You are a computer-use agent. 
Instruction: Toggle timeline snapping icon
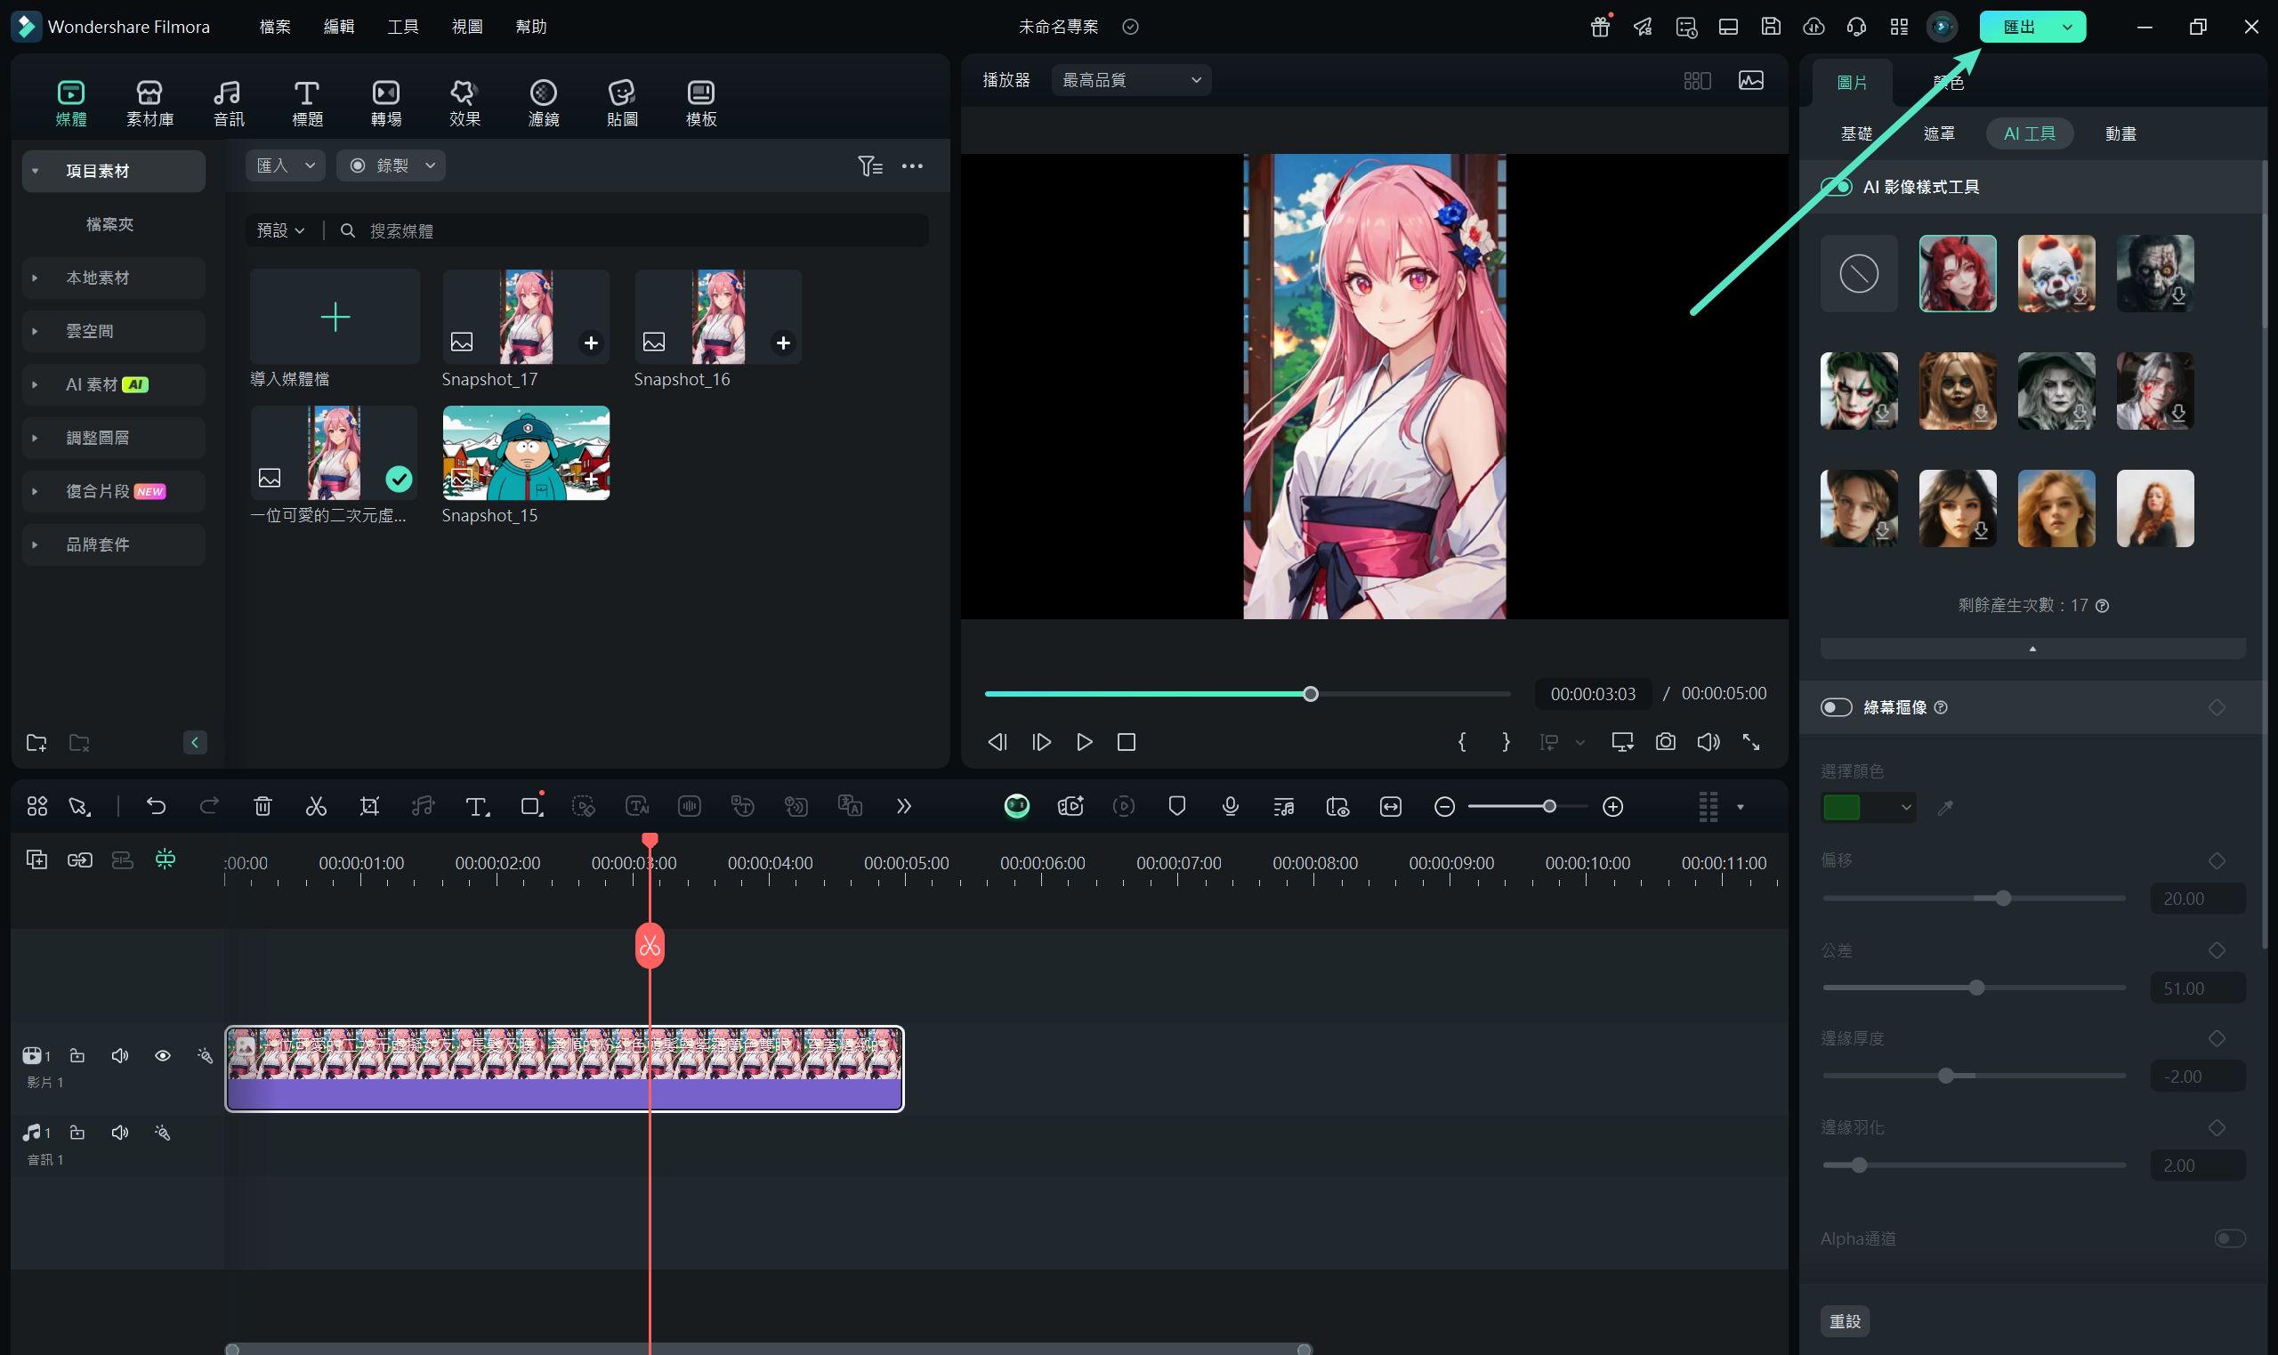166,859
